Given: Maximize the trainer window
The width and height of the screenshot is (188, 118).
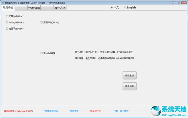Looking at the screenshot, I should pos(179,3).
